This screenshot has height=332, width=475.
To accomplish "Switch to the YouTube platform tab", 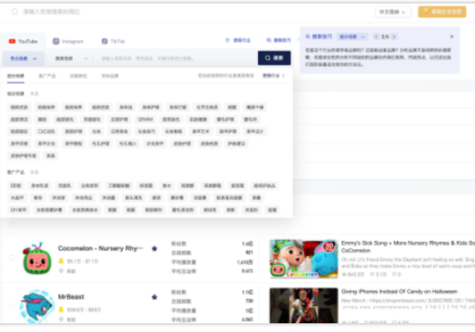I will 23,41.
